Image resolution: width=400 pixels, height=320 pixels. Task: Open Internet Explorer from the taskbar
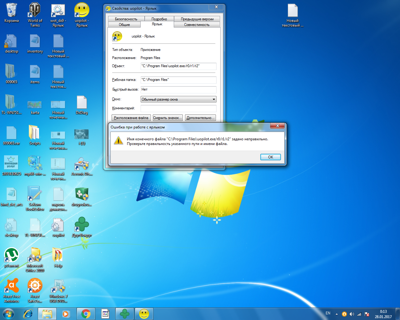click(28, 314)
